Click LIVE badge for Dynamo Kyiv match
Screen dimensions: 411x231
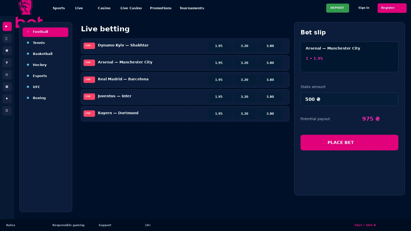pyautogui.click(x=89, y=46)
